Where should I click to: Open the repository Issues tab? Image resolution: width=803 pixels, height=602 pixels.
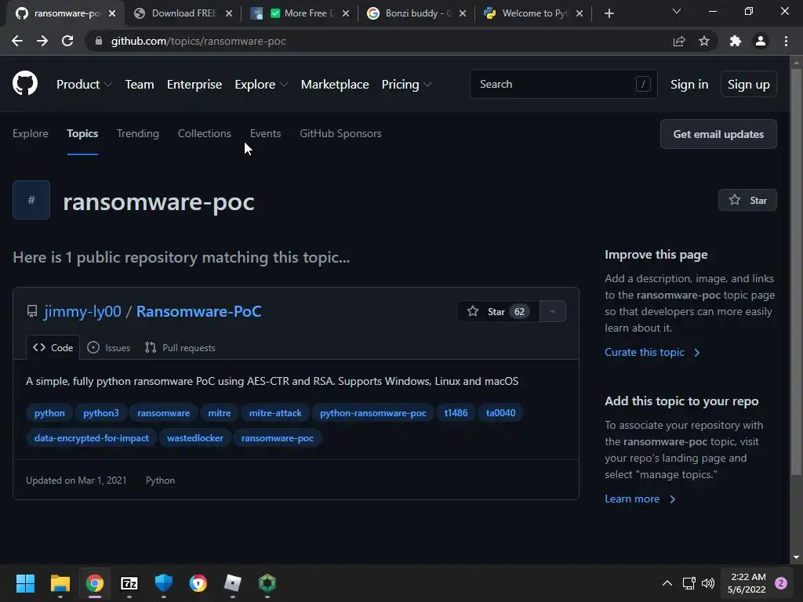pyautogui.click(x=108, y=347)
